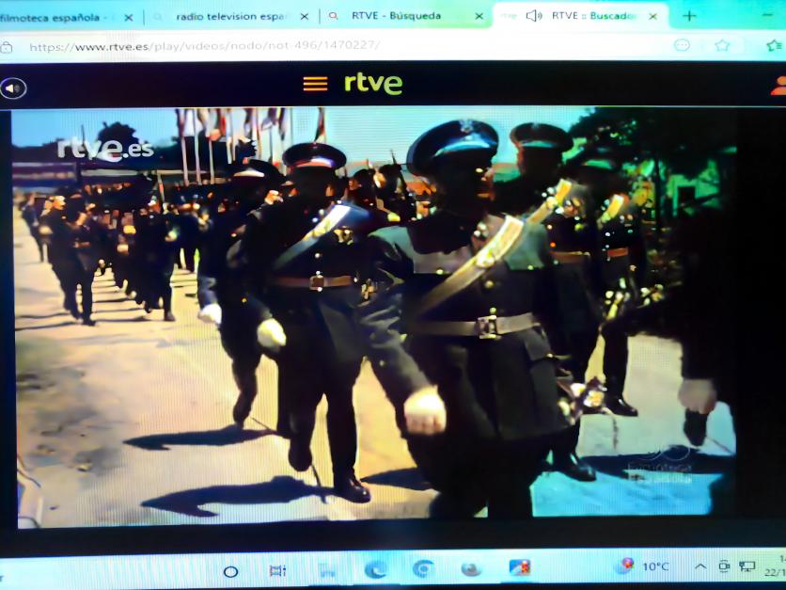786x590 pixels.
Task: Open the favorites list icon
Action: [773, 45]
